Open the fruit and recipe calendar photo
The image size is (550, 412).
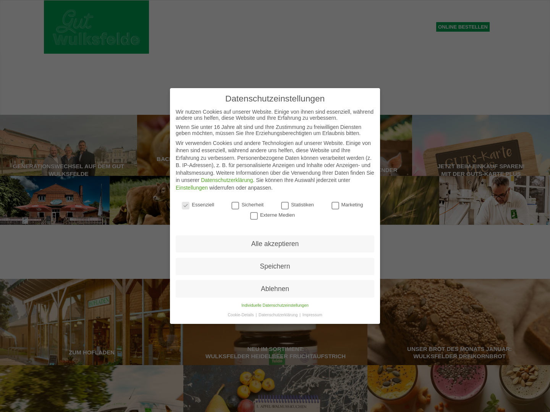pyautogui.click(x=275, y=388)
